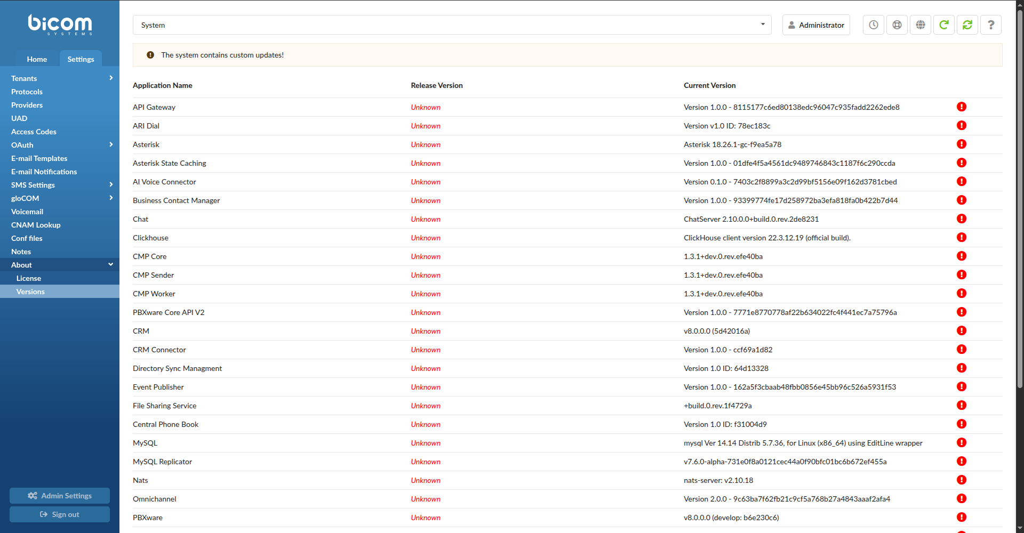The width and height of the screenshot is (1024, 533).
Task: Click the red alert icon for MySQL Replicator
Action: click(x=962, y=461)
